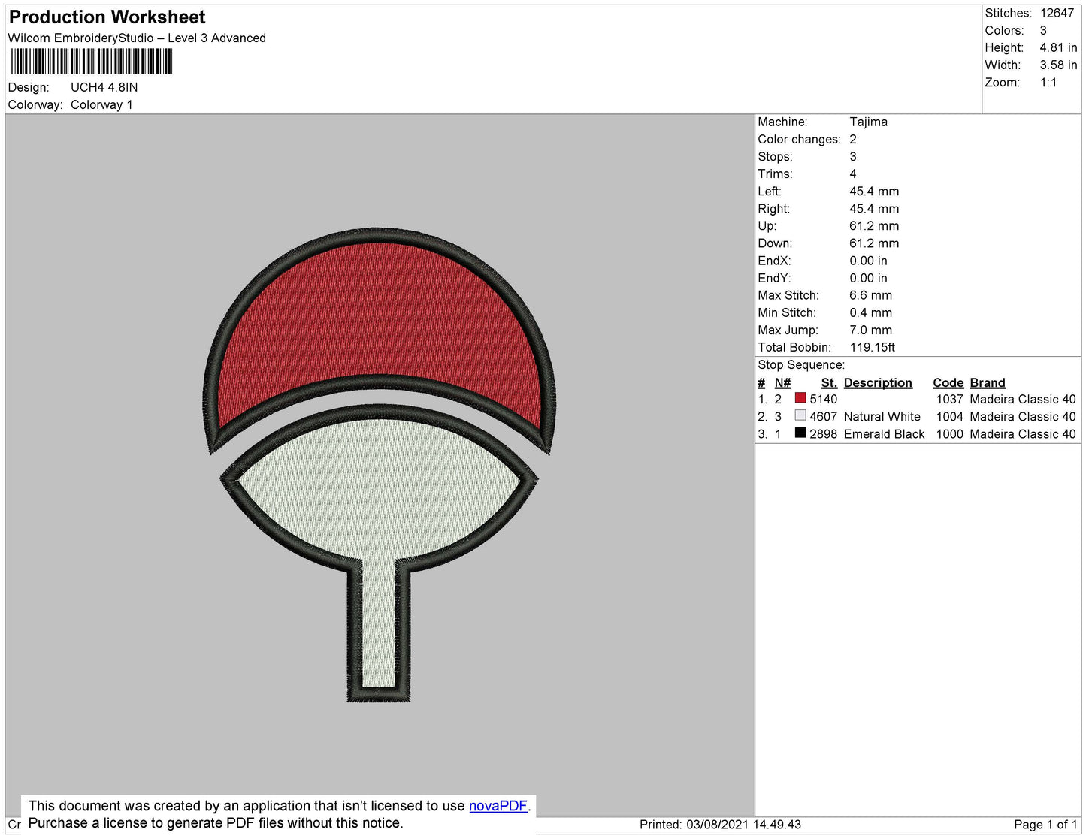Select the Max Stitch value 6.6 mm

pyautogui.click(x=870, y=295)
